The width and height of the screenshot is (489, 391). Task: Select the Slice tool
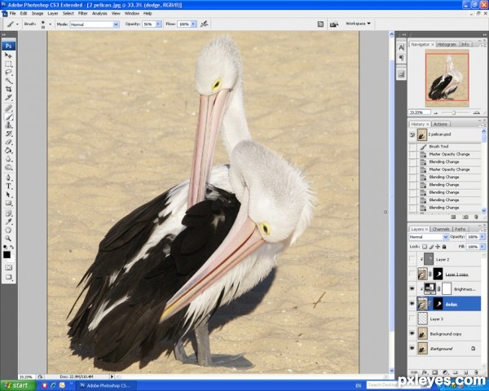[x=8, y=98]
